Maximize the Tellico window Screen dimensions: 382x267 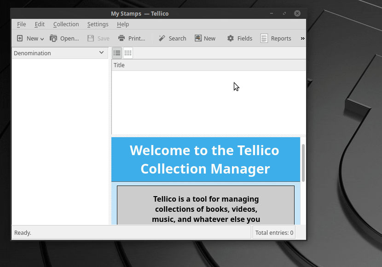click(284, 13)
